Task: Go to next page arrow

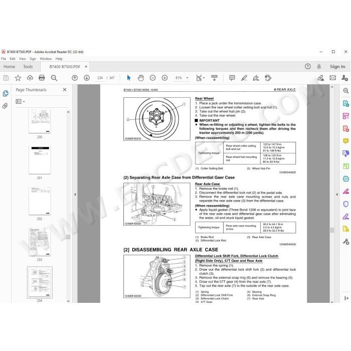Action: click(x=87, y=78)
